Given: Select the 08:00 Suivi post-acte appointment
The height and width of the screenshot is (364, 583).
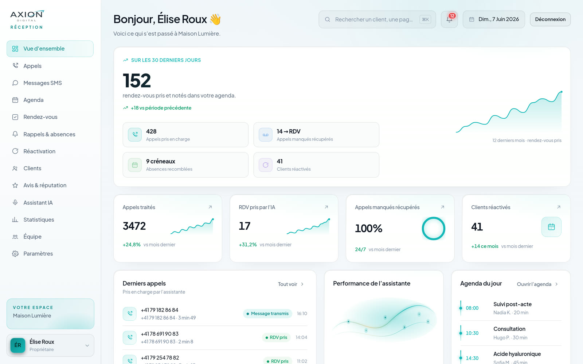Looking at the screenshot, I should [x=511, y=308].
